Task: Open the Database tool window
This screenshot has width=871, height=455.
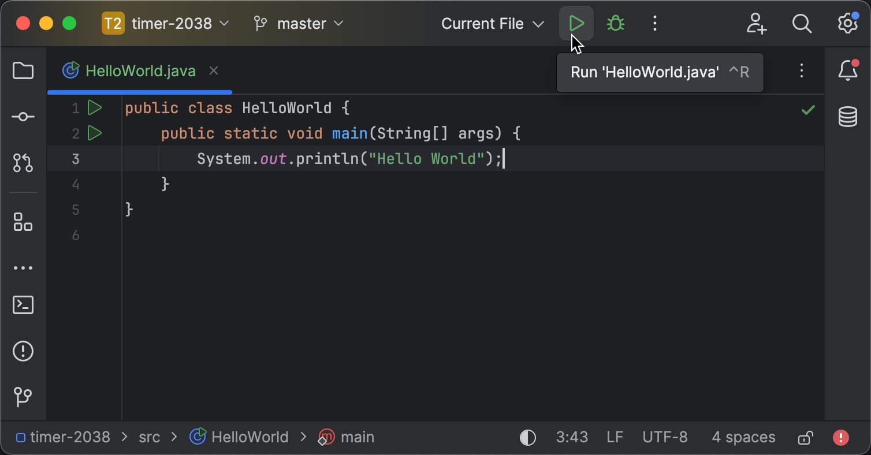Action: pyautogui.click(x=847, y=117)
